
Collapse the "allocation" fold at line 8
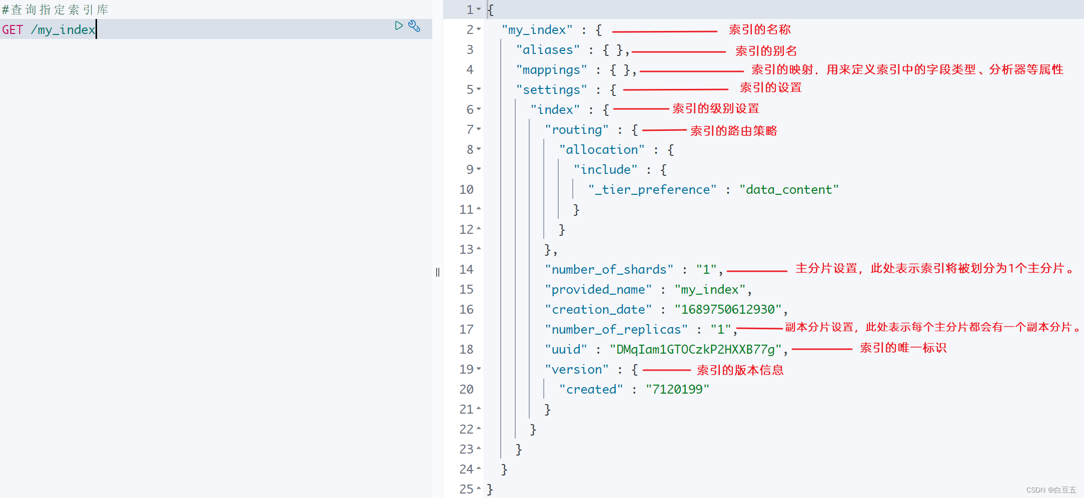coord(479,149)
